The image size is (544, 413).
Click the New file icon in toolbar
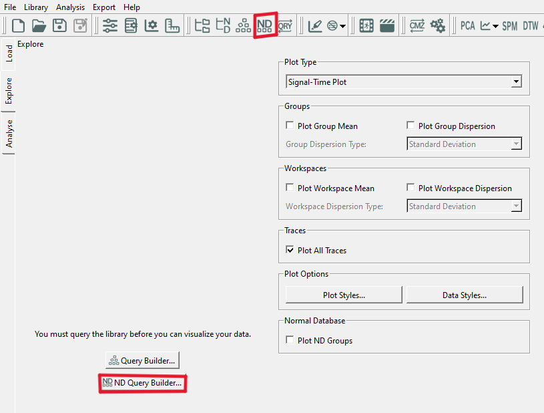tap(19, 26)
